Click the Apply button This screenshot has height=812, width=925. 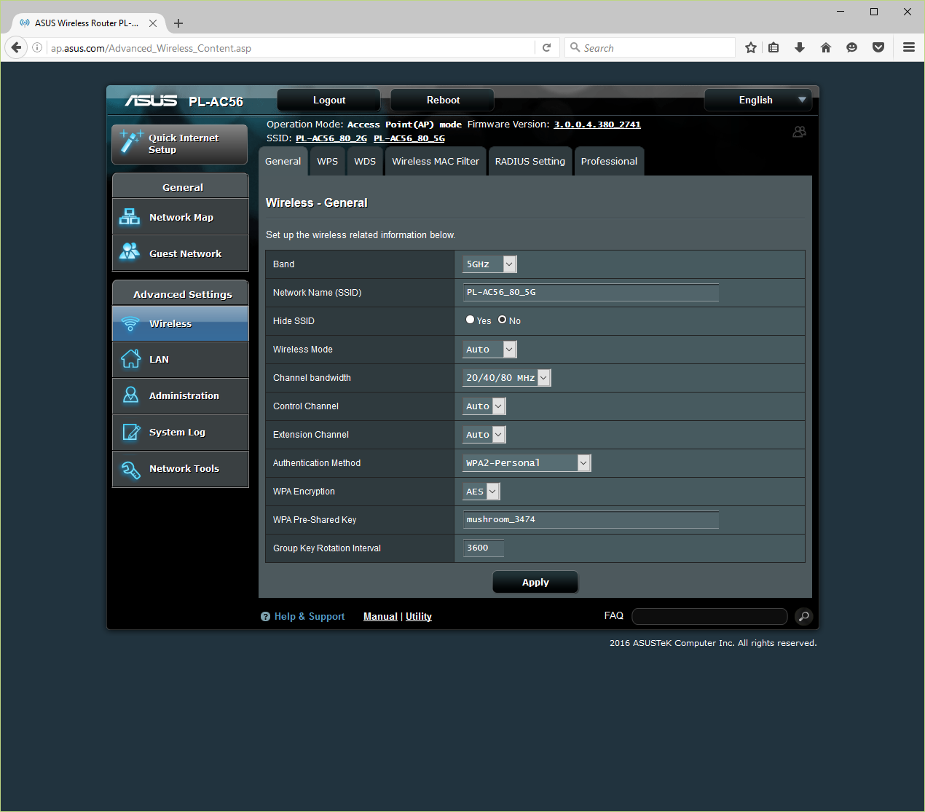535,582
